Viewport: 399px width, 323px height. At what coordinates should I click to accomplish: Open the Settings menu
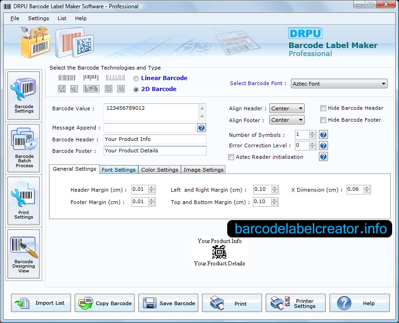pos(38,18)
